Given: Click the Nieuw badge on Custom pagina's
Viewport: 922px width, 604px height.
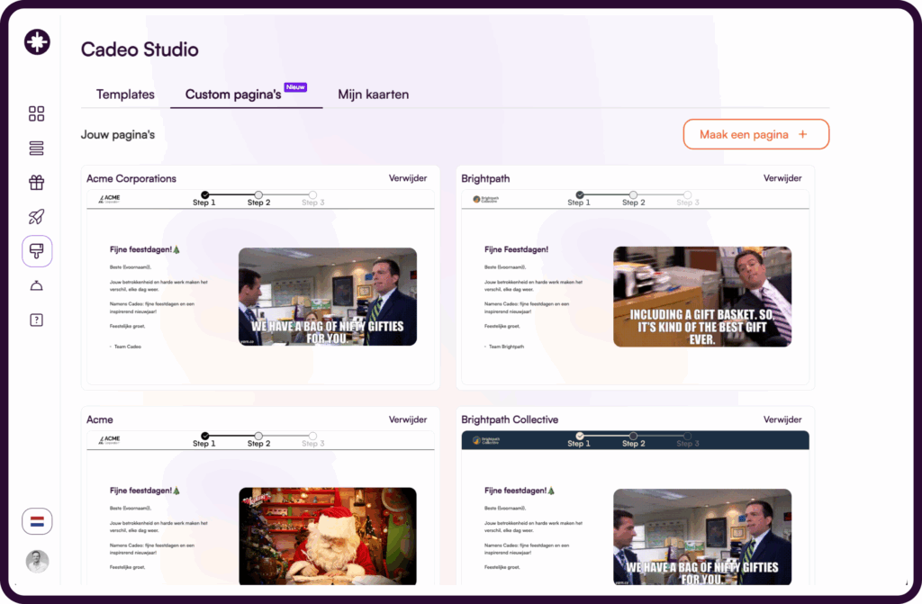Looking at the screenshot, I should pyautogui.click(x=295, y=87).
